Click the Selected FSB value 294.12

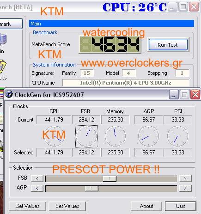(86, 153)
